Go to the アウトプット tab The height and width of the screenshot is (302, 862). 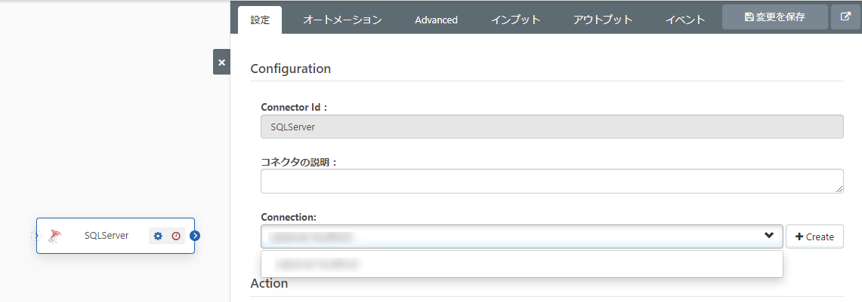tap(602, 20)
